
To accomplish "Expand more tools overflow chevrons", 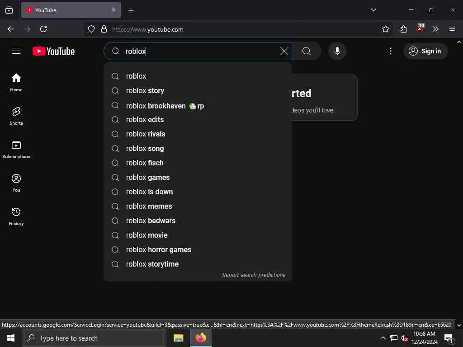I will click(x=435, y=29).
